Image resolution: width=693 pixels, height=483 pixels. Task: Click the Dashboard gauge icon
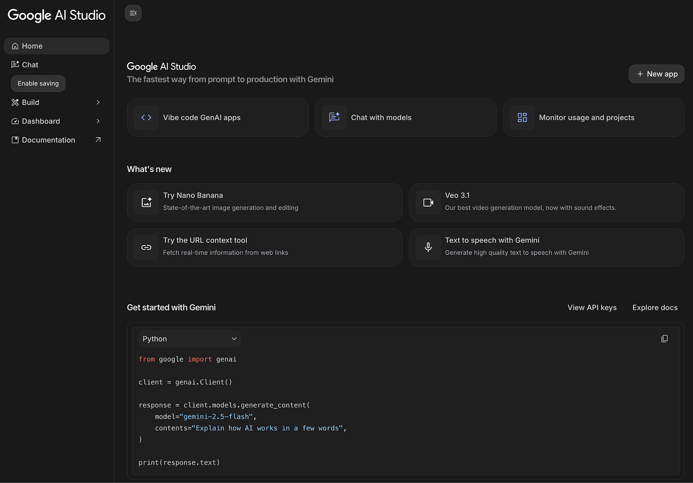click(x=15, y=121)
